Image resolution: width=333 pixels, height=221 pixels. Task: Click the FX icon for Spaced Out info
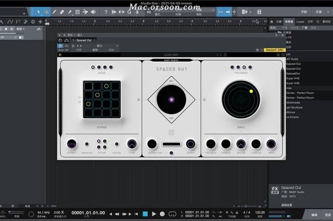[x=275, y=190]
